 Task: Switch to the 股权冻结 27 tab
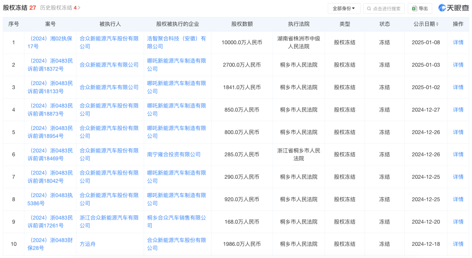point(19,8)
